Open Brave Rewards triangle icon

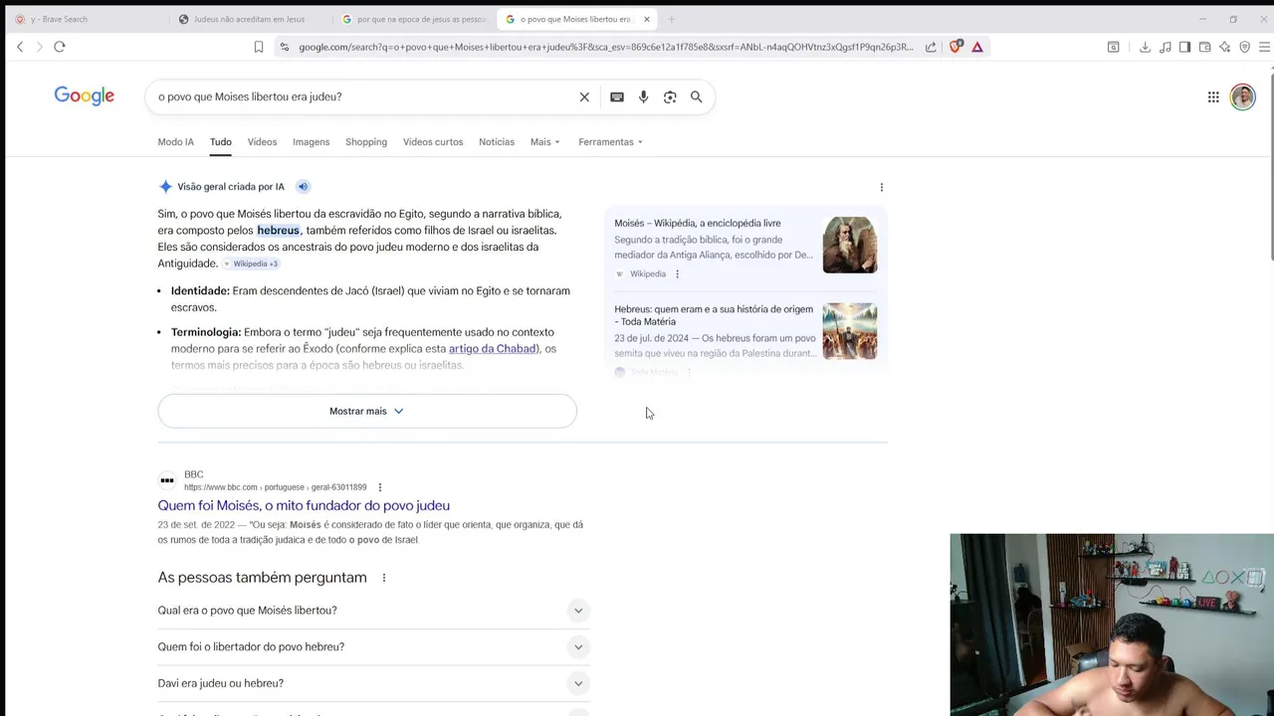tap(977, 47)
